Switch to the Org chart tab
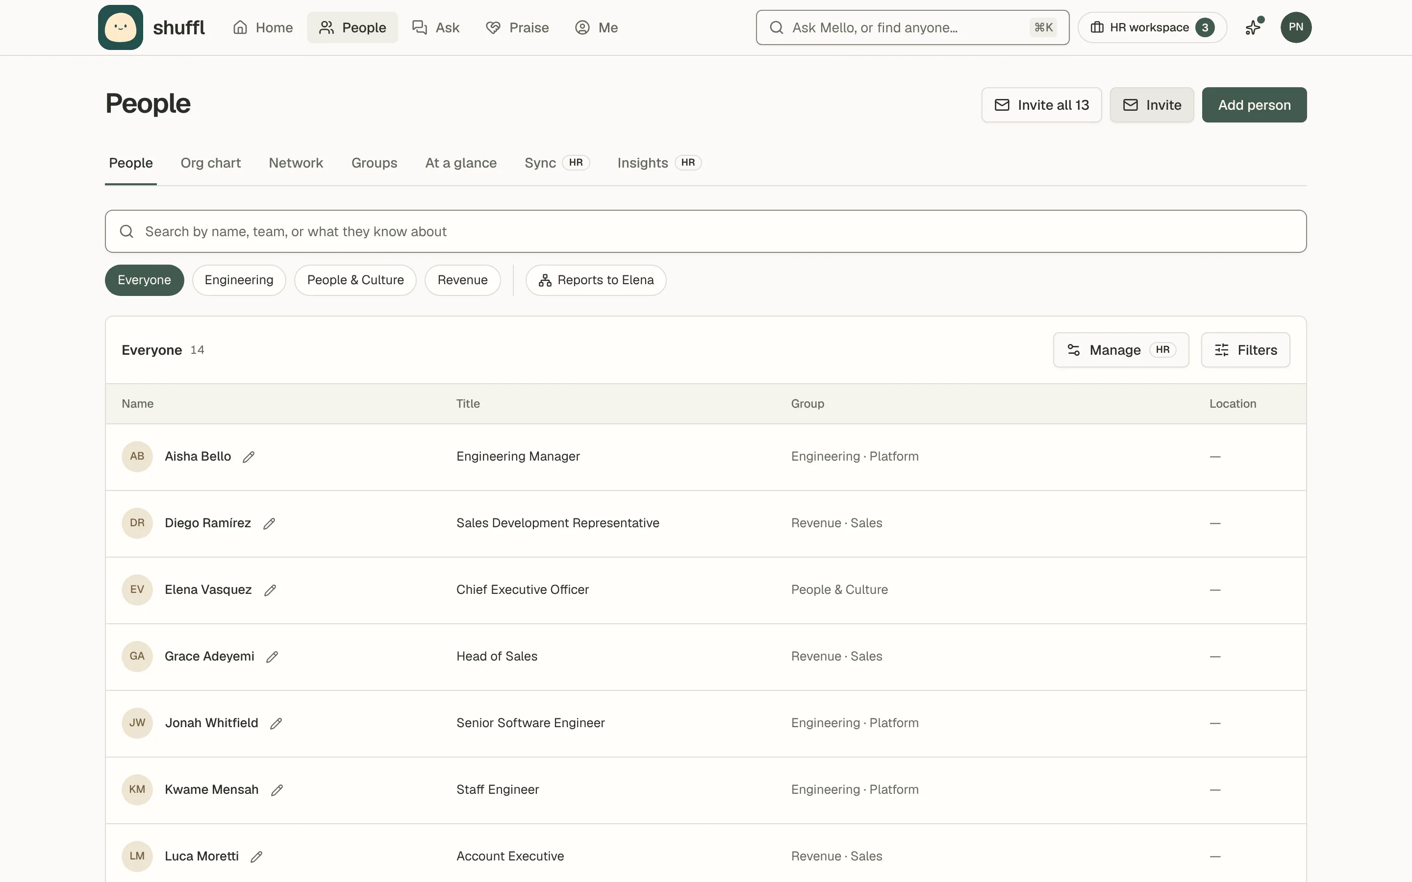Viewport: 1412px width, 882px height. coord(211,163)
